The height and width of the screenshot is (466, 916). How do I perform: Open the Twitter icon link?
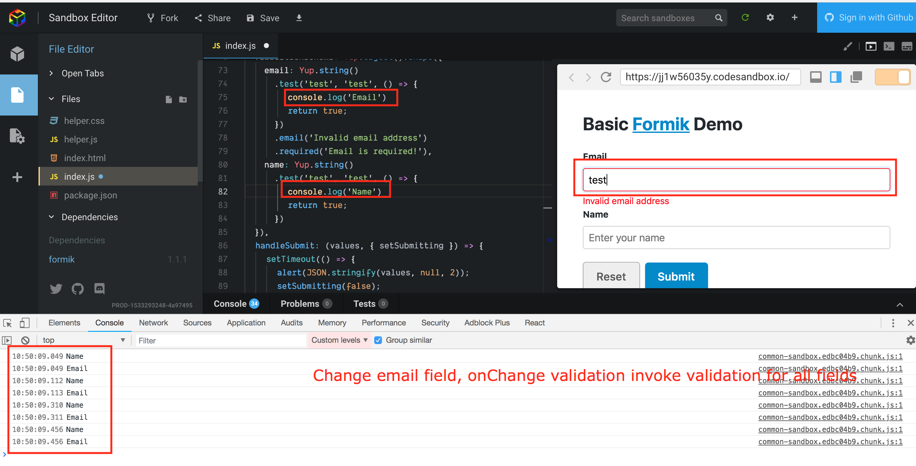[56, 289]
